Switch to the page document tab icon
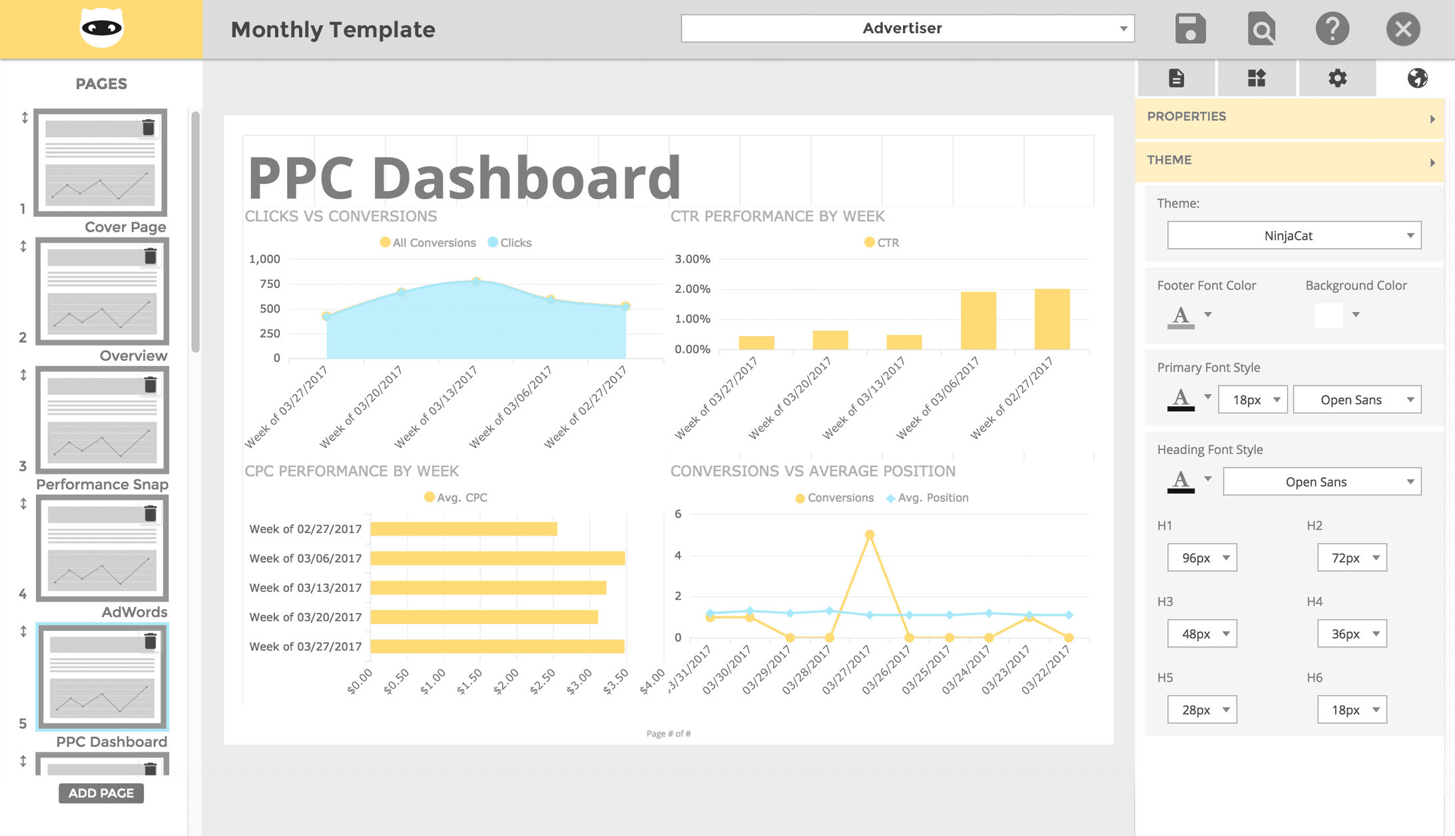The height and width of the screenshot is (836, 1455). (x=1177, y=79)
